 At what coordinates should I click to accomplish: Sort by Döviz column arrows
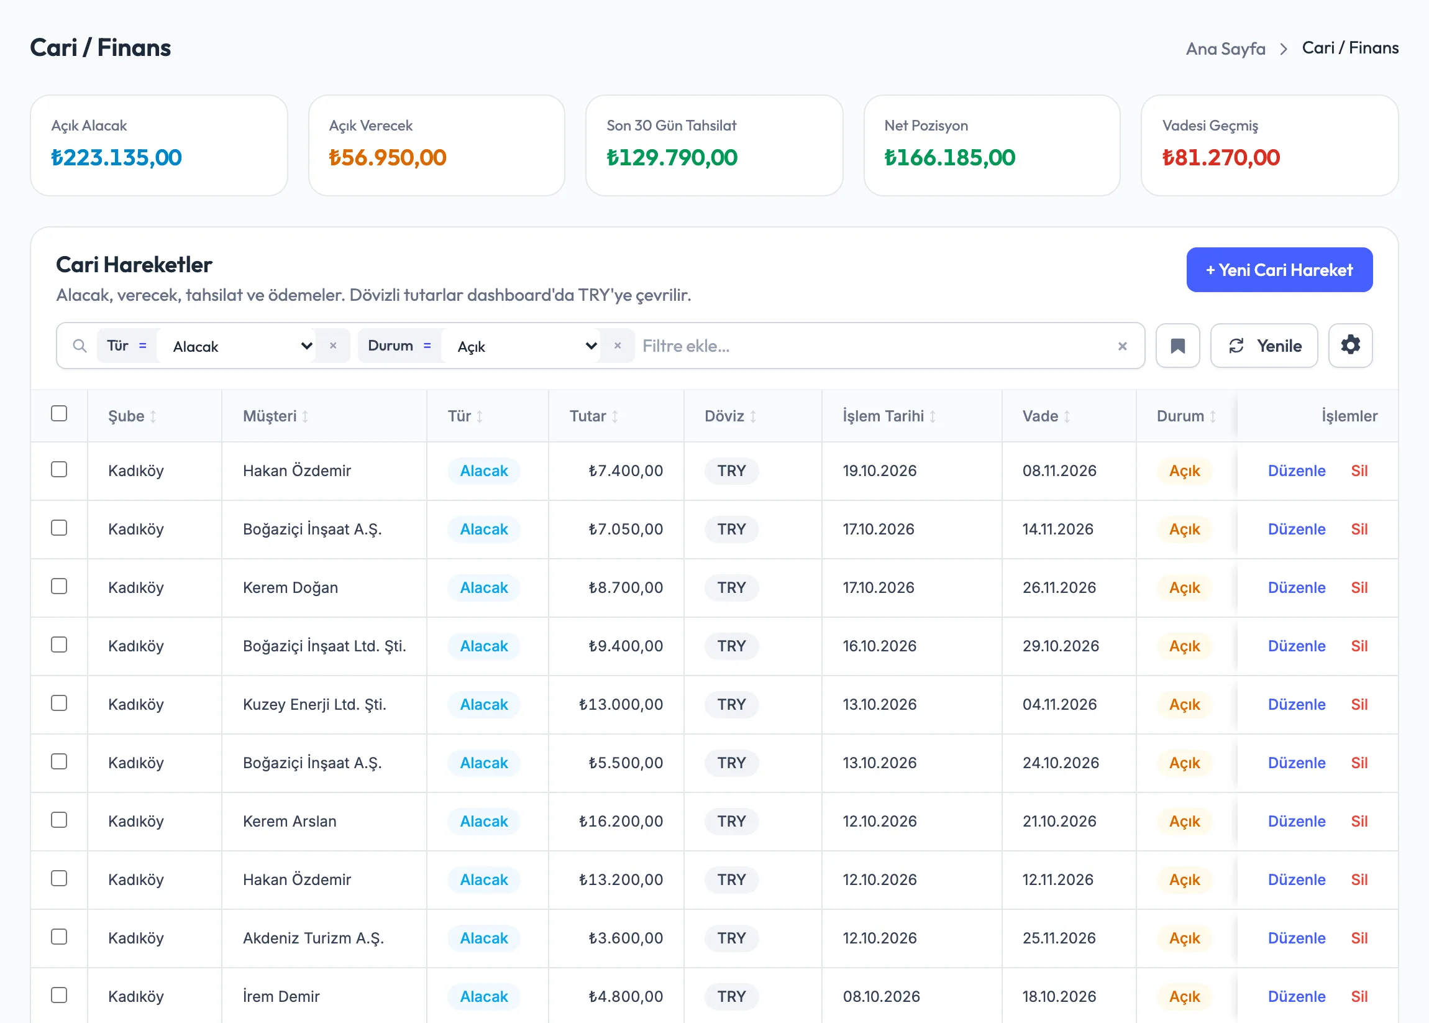tap(752, 416)
